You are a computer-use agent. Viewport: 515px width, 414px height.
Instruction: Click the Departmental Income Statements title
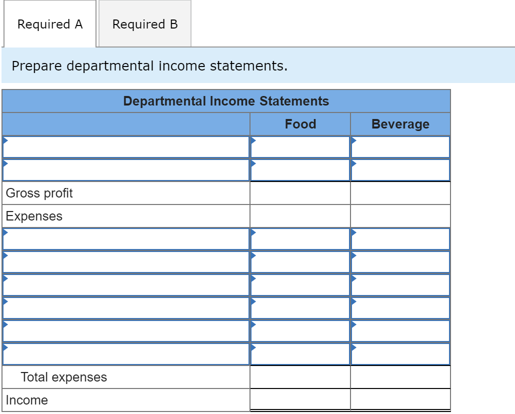point(226,101)
